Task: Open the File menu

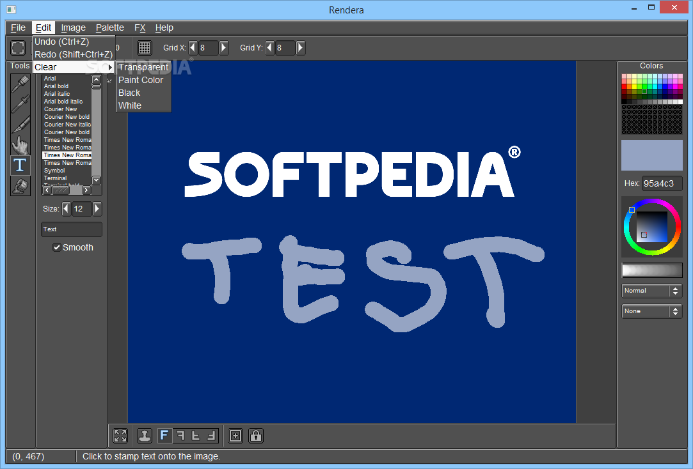Action: (x=18, y=28)
